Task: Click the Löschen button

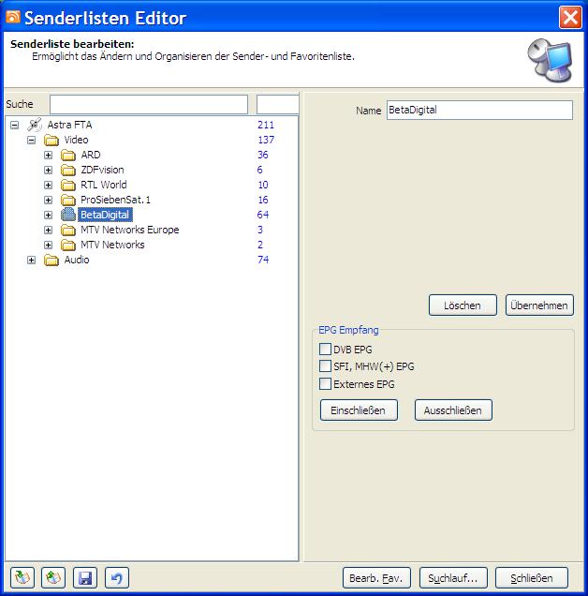Action: click(x=463, y=305)
